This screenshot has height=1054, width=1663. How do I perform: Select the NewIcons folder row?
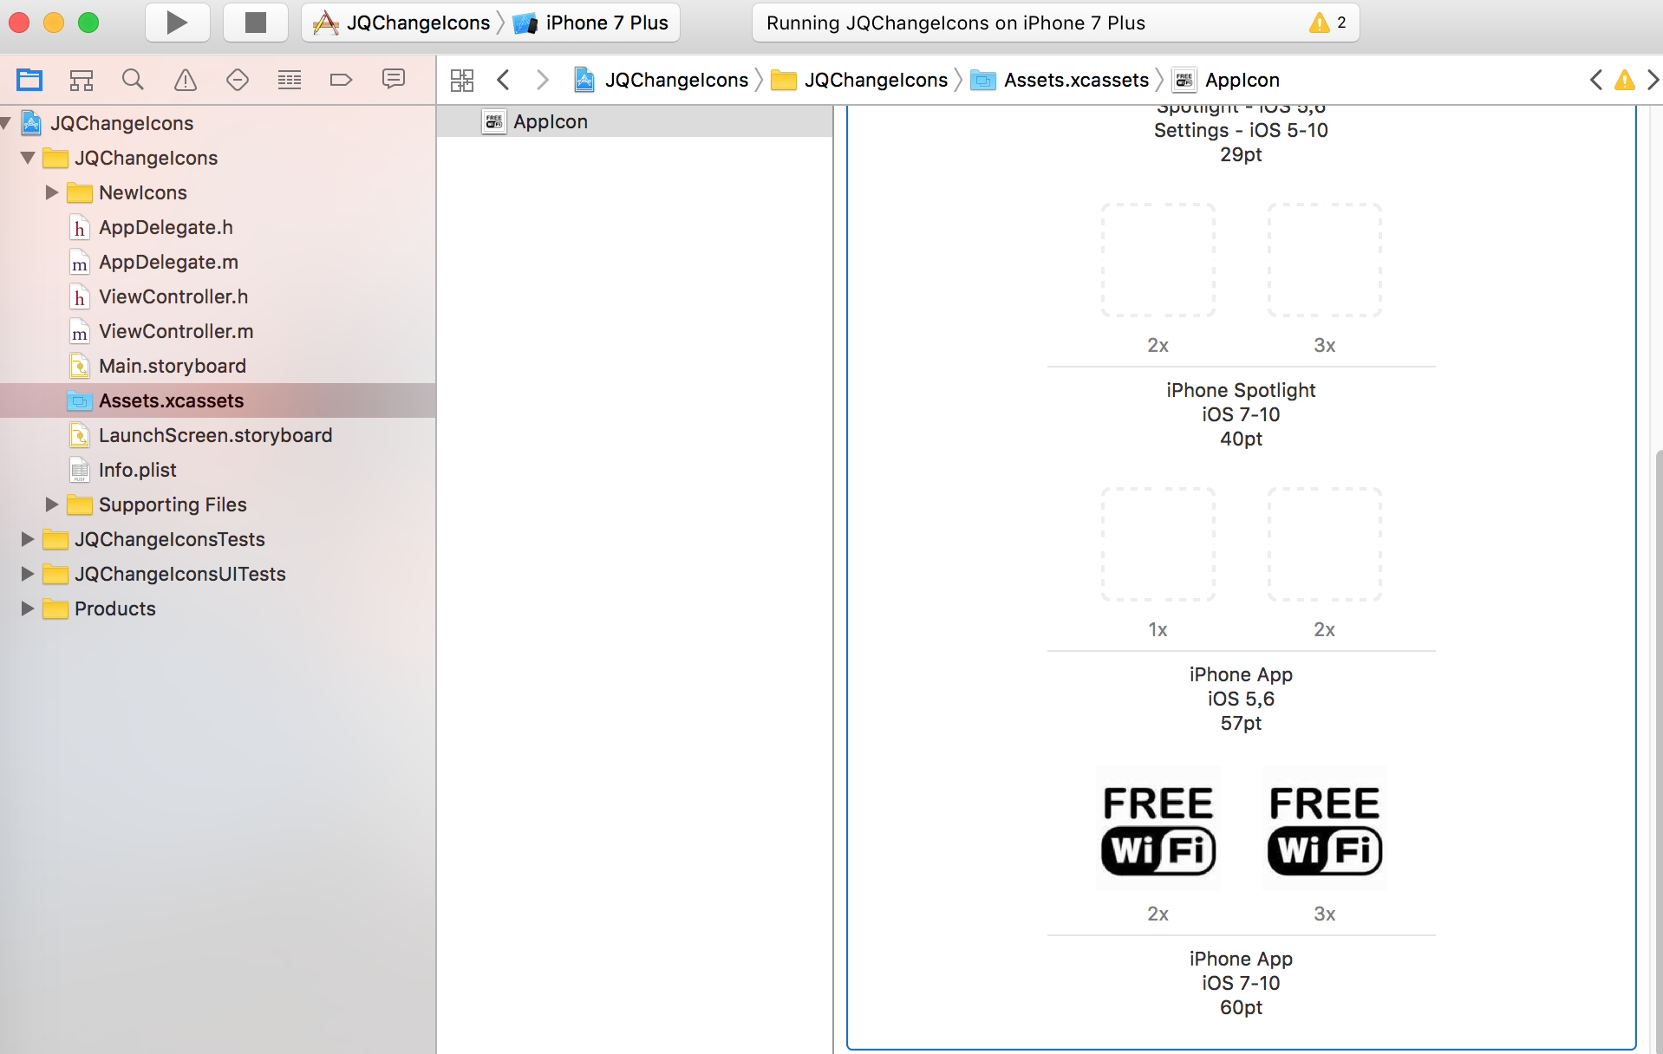pyautogui.click(x=218, y=192)
